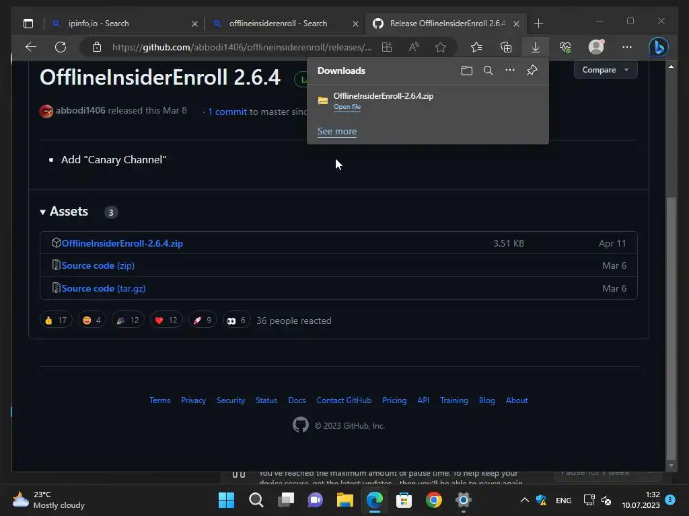Close the ipinfo.io tab

194,24
